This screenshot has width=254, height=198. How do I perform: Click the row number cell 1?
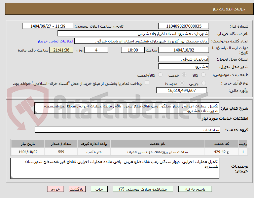click(x=243, y=152)
